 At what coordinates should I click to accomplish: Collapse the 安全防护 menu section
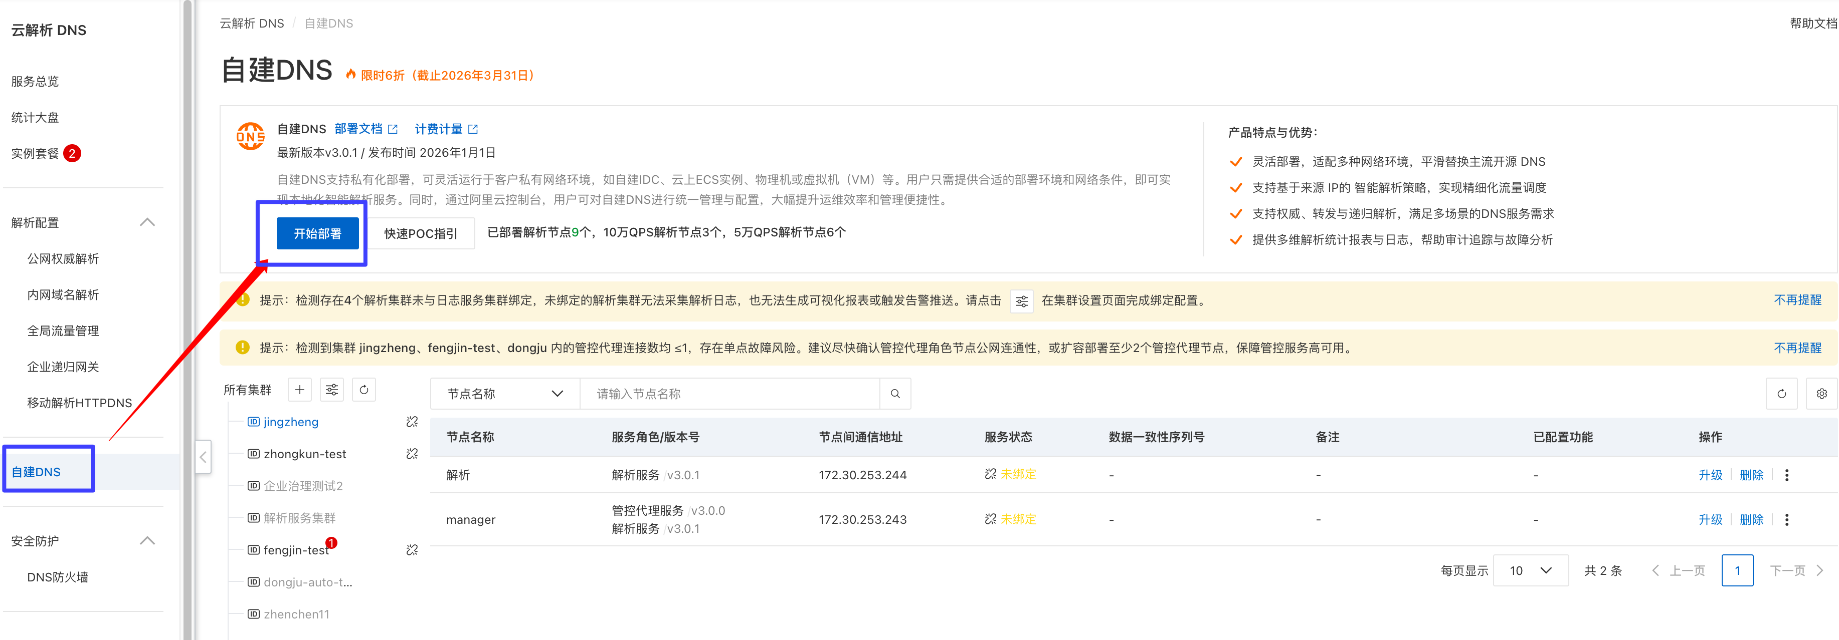point(147,541)
